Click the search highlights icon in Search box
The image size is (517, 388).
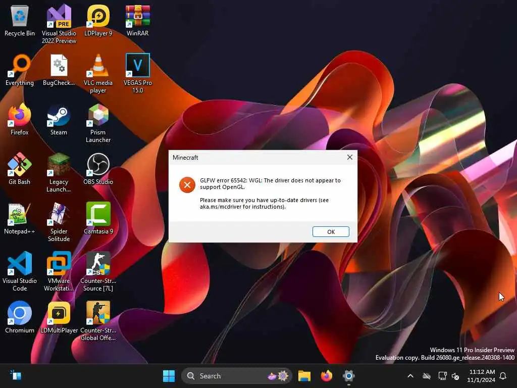coord(279,376)
